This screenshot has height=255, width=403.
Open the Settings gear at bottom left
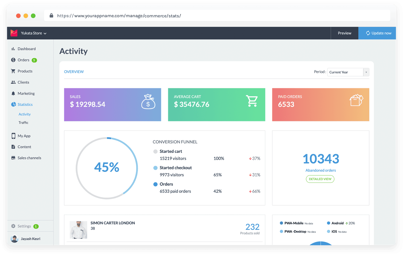13,226
